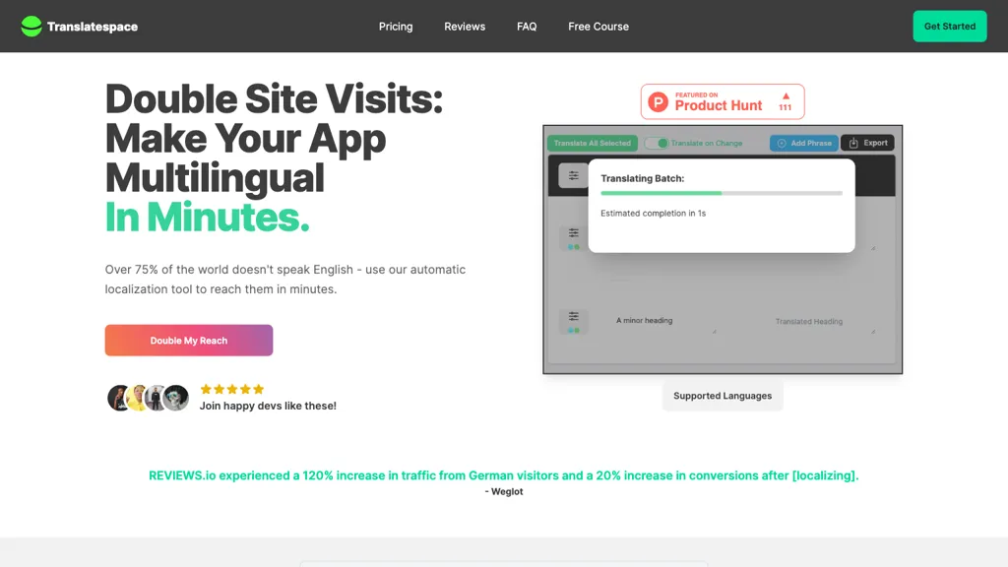Click the Double My Reach button
This screenshot has width=1008, height=567.
click(188, 340)
